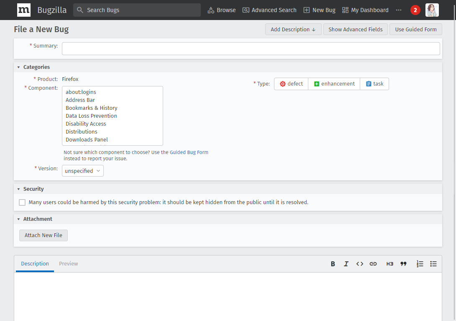Insert a link via link icon
Screen dimensions: 456x321
[x=373, y=264]
